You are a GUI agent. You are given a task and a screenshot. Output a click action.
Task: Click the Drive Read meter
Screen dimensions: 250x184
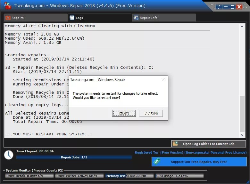coord(29,176)
